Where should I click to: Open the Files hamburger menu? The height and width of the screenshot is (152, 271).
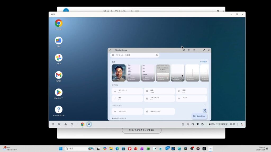(113, 55)
